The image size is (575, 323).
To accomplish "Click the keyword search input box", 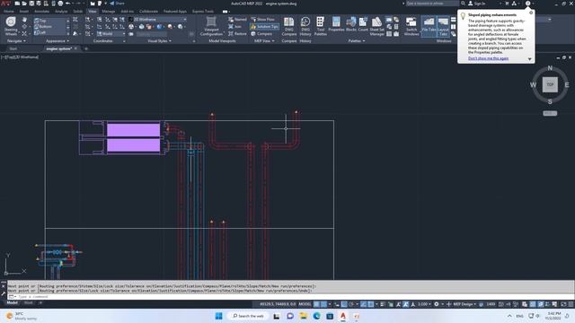I will tap(432, 4).
